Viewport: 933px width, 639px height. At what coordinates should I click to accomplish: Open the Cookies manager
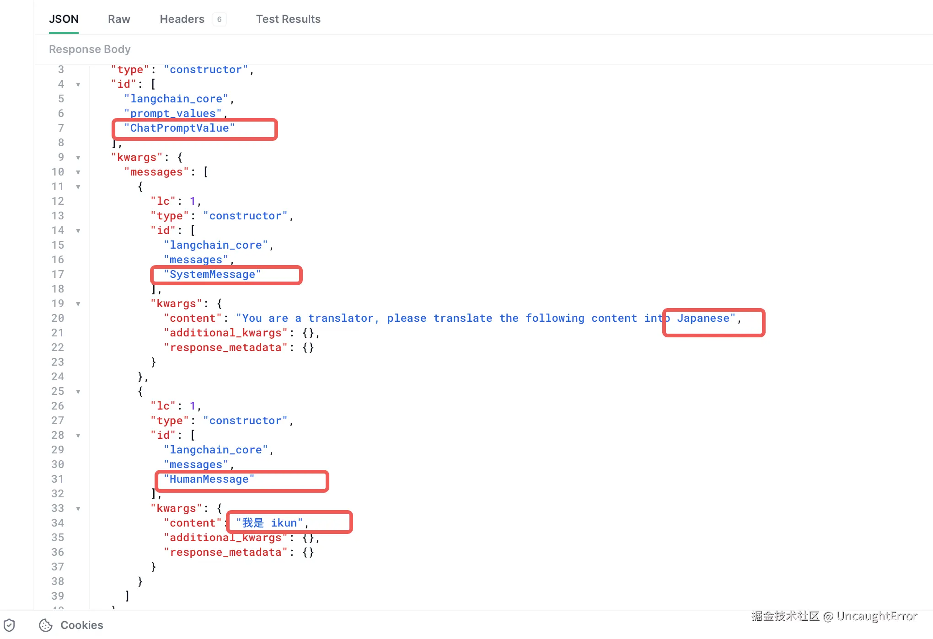click(81, 625)
